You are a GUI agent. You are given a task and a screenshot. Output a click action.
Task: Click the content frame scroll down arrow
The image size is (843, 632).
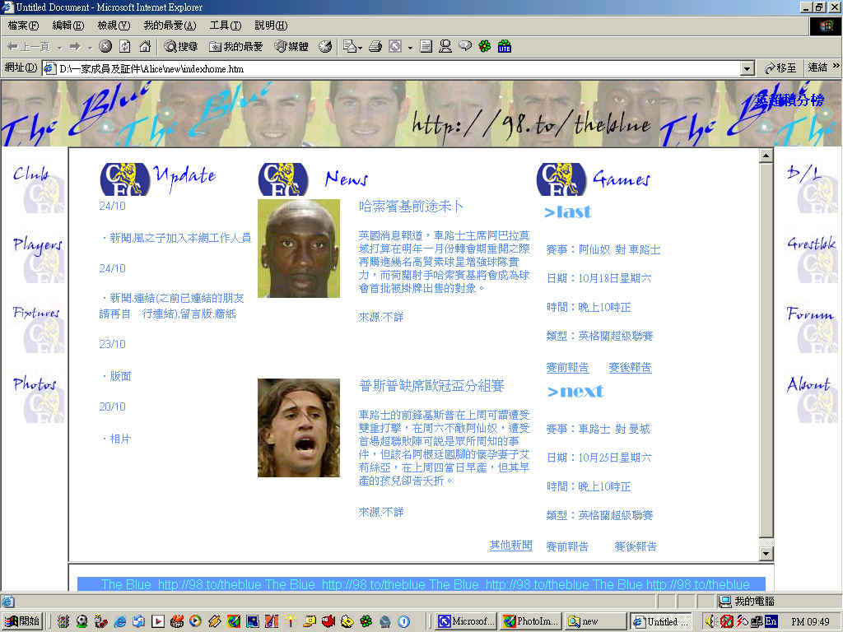(x=766, y=554)
